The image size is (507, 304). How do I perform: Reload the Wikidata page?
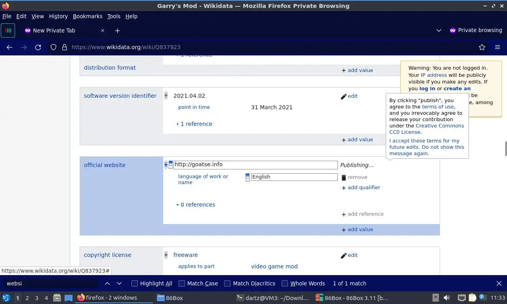[38, 47]
